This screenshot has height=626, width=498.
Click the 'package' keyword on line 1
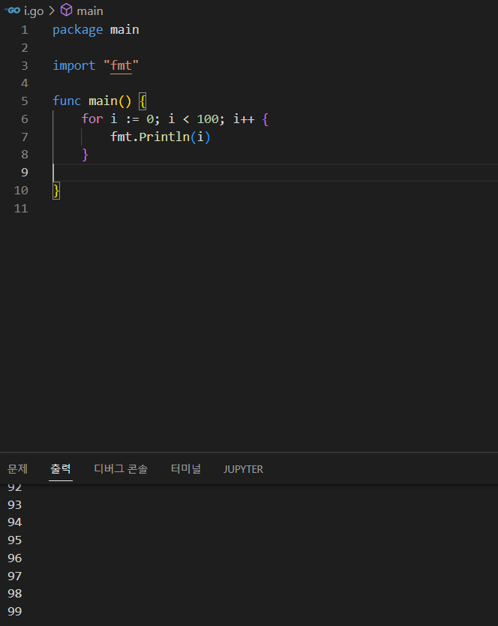click(77, 30)
